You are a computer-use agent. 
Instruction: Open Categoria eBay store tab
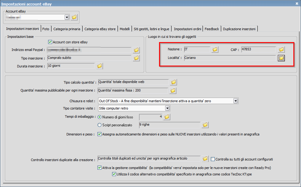click(x=100, y=29)
